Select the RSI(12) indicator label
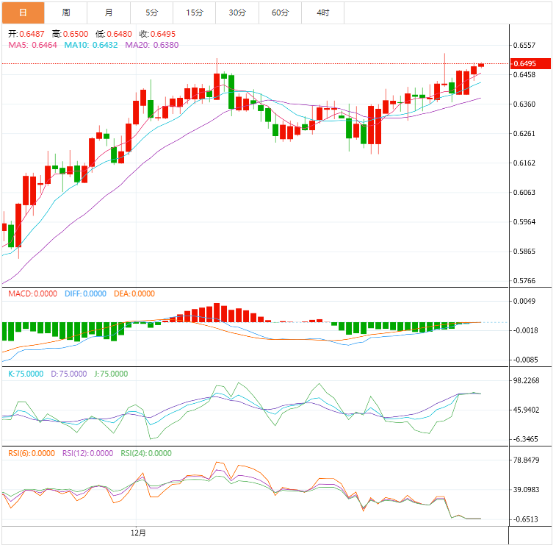This screenshot has width=556, height=548. [x=87, y=454]
